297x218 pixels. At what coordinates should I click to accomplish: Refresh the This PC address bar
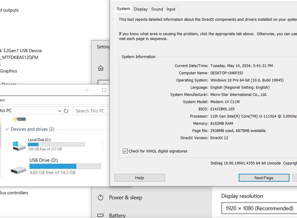coord(66,111)
